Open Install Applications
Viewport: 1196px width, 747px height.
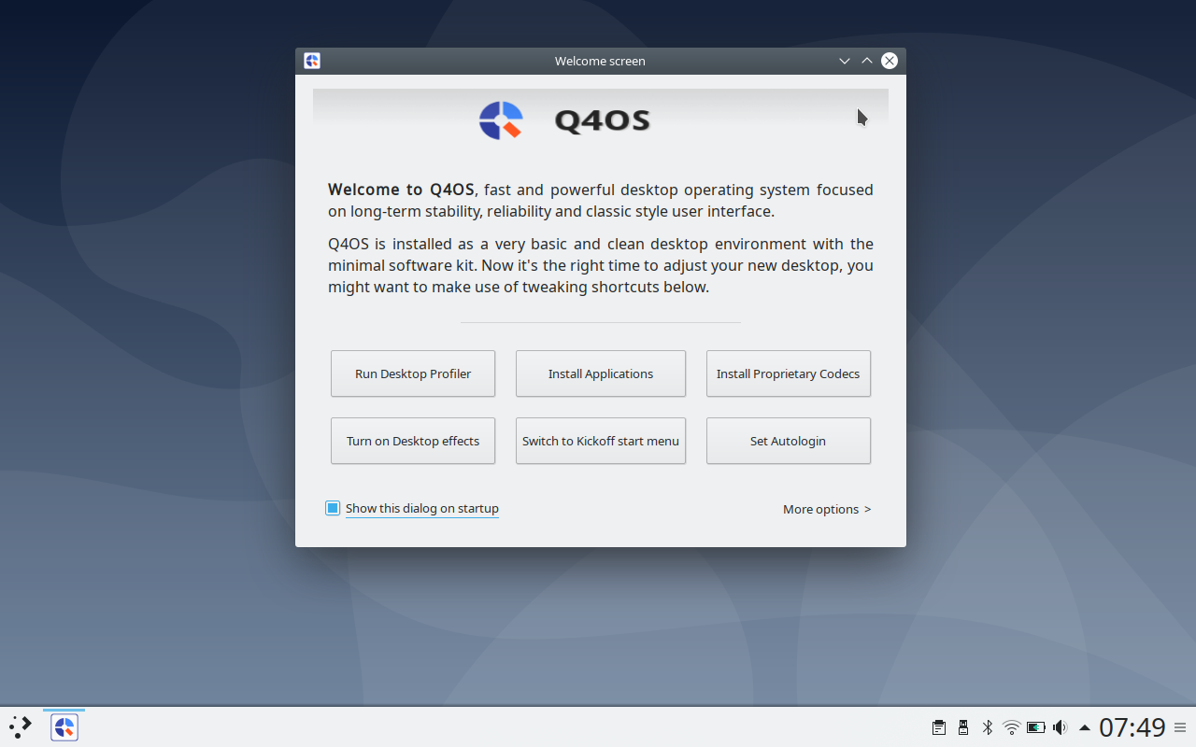point(601,373)
